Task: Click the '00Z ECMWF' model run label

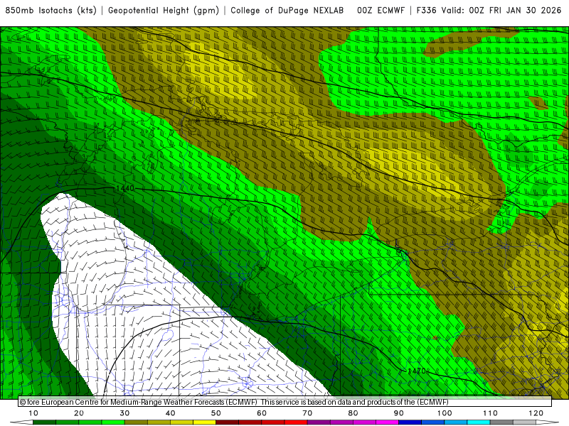Action: click(381, 11)
